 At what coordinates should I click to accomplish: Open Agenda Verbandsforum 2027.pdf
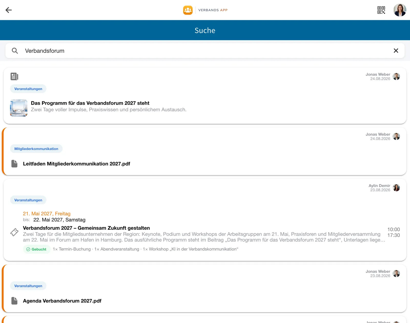pyautogui.click(x=62, y=301)
